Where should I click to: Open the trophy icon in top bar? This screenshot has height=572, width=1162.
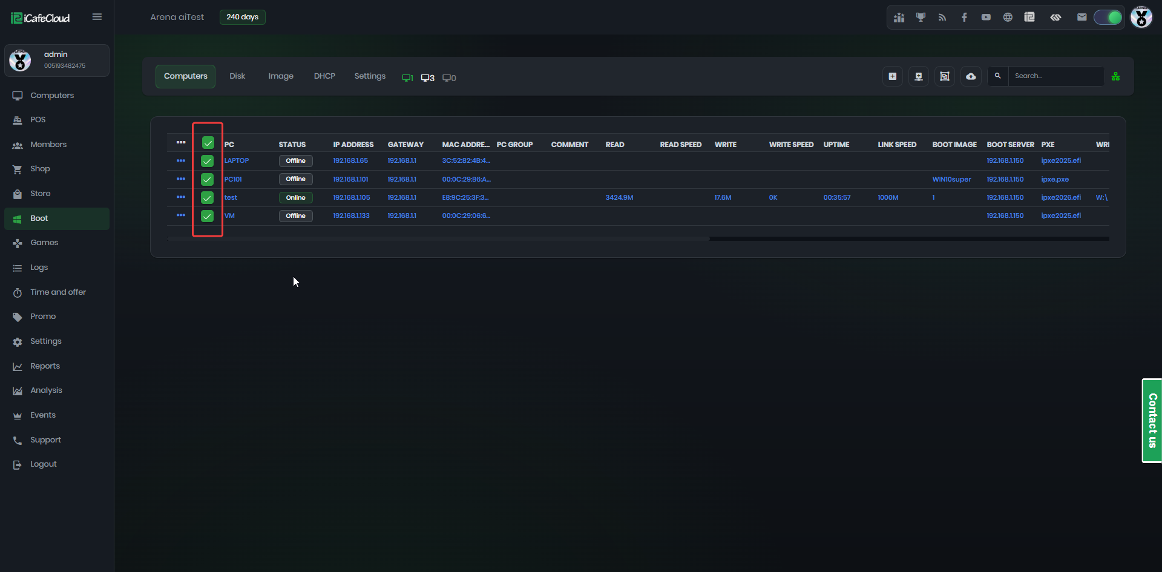[x=921, y=17]
